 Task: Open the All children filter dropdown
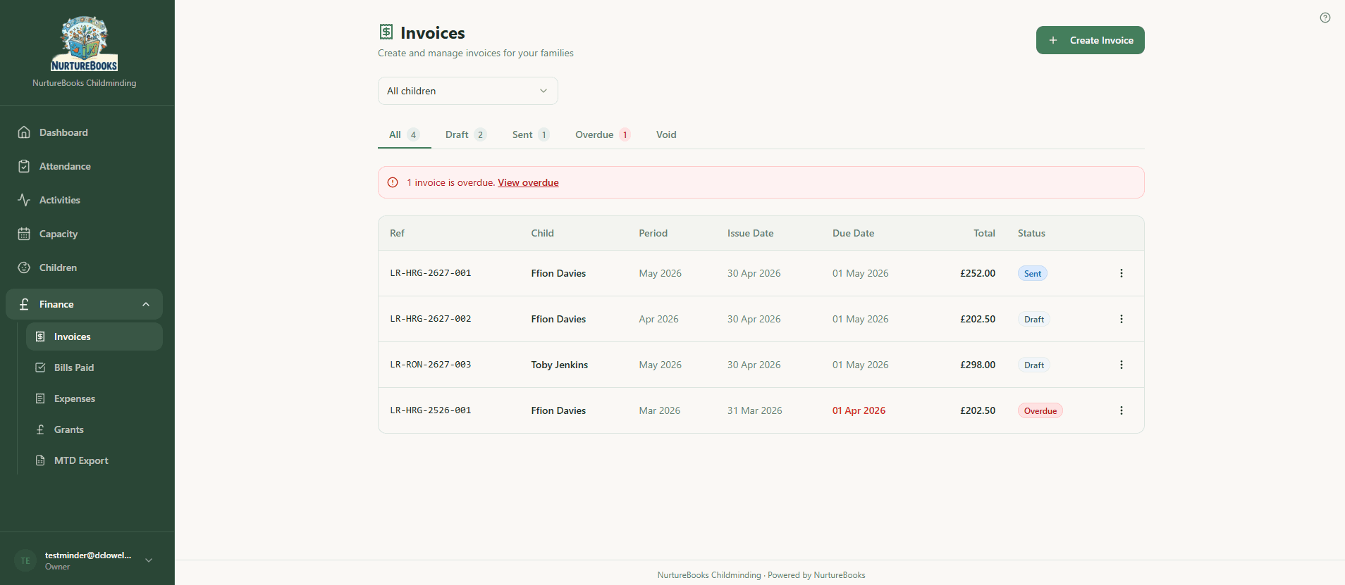click(x=468, y=91)
